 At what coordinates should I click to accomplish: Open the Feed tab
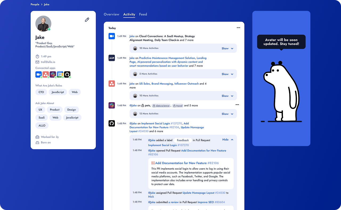143,14
